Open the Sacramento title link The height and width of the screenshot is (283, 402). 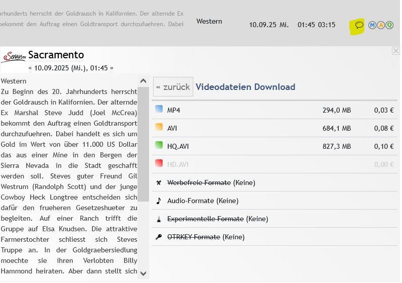(56, 55)
